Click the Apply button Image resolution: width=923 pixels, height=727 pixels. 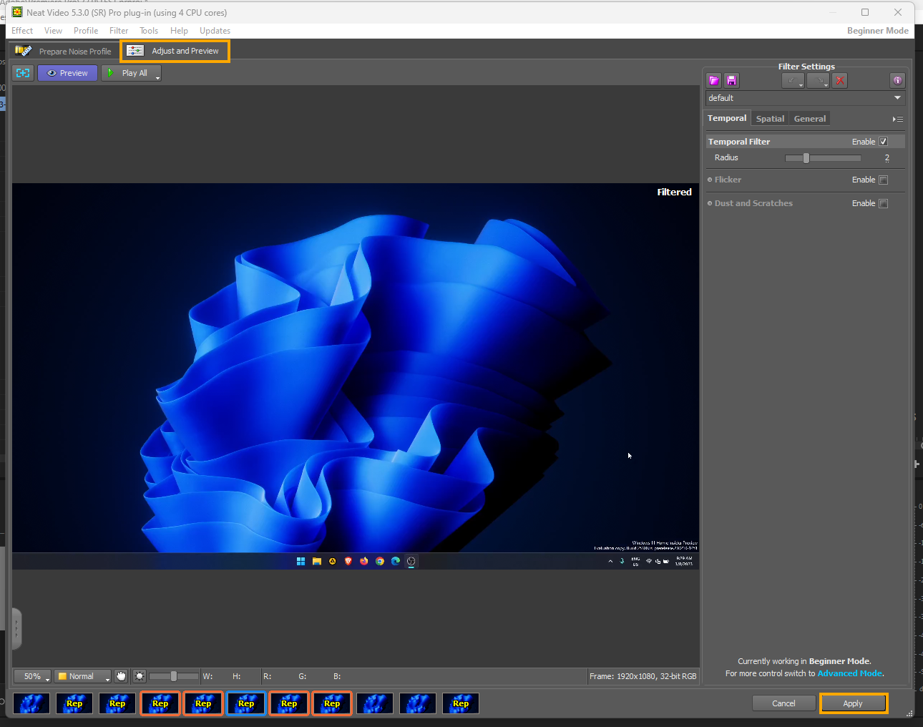(x=853, y=703)
